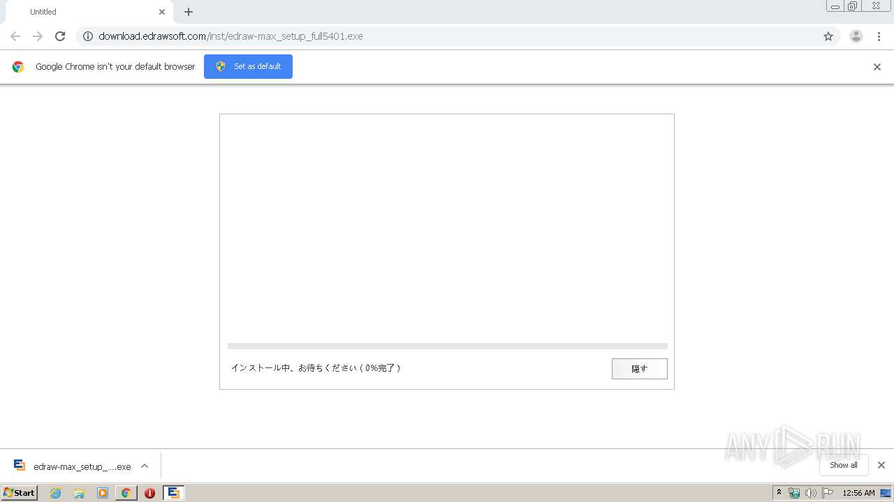Open Chrome's three-dot menu
This screenshot has width=894, height=502.
pyautogui.click(x=879, y=36)
